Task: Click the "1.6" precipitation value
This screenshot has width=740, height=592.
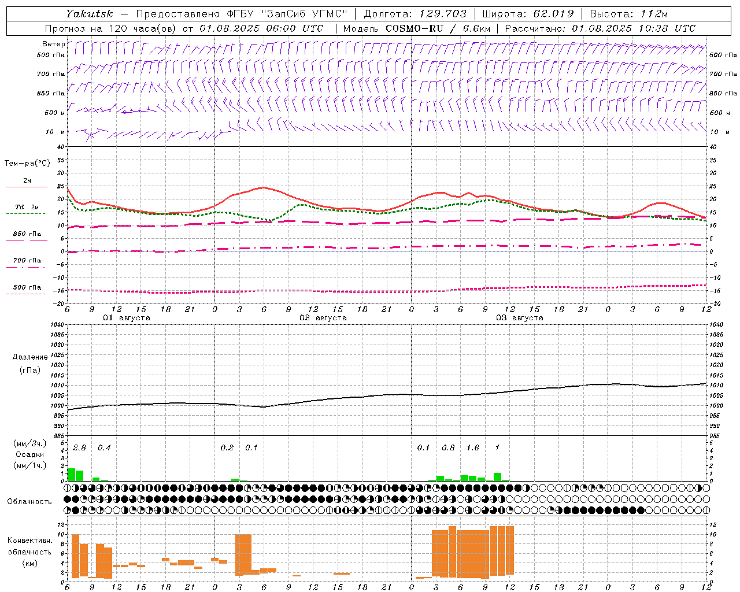Action: (x=473, y=447)
